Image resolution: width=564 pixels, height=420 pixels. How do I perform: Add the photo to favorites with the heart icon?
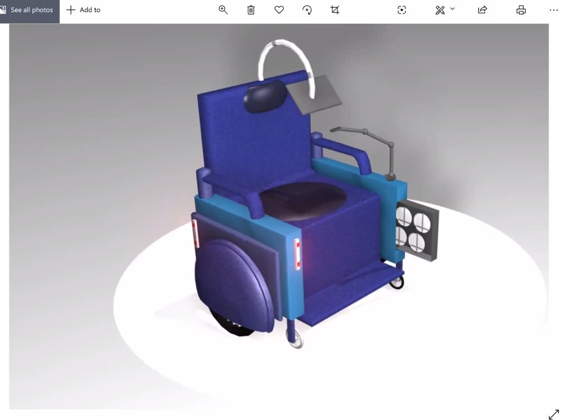tap(279, 10)
